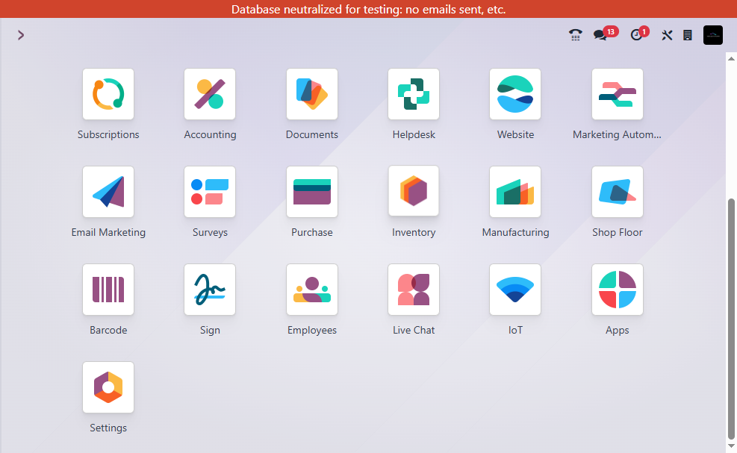Expand the chevron arrow in top left
The width and height of the screenshot is (737, 453).
tap(21, 35)
